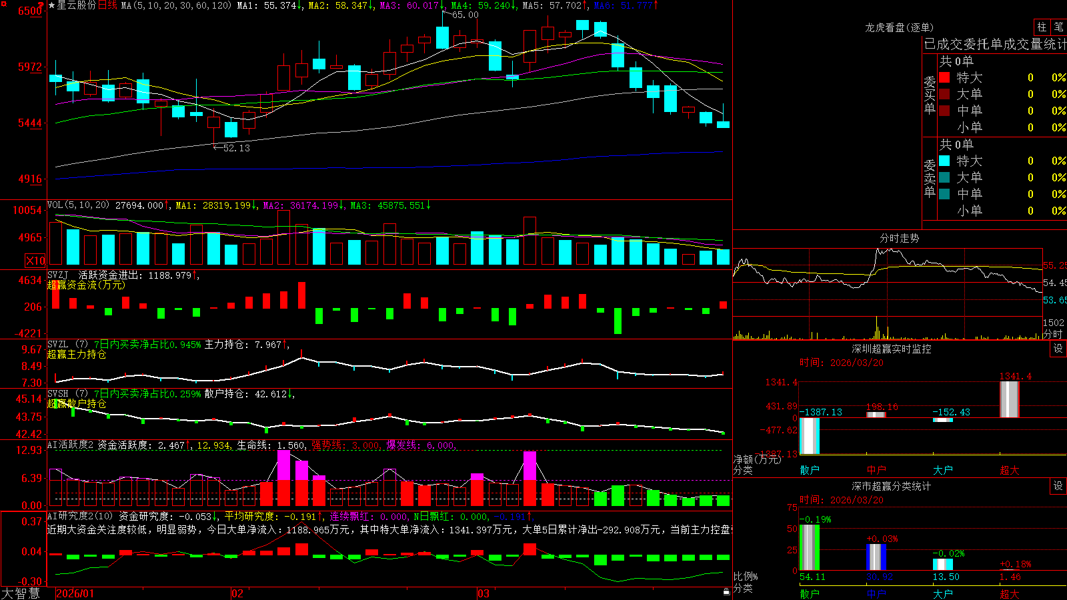Click the 深市超赢分类统计 panel title
The height and width of the screenshot is (600, 1067).
pyautogui.click(x=892, y=486)
